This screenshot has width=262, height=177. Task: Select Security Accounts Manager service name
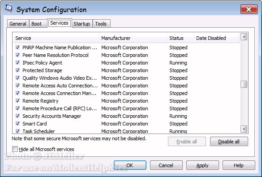(52, 116)
